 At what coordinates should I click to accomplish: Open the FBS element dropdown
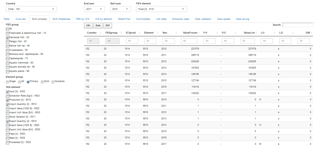pyautogui.click(x=161, y=9)
